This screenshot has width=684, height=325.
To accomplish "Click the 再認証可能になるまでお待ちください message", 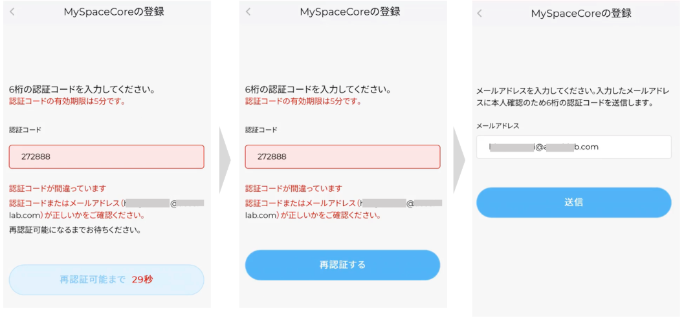I will (75, 229).
